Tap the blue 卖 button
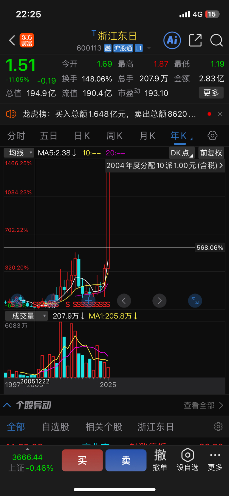This screenshot has width=229, height=496. 126,460
